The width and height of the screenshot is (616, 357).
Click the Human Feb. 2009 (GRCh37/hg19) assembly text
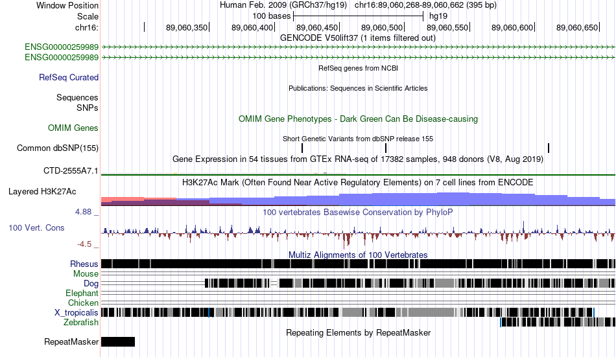(283, 5)
